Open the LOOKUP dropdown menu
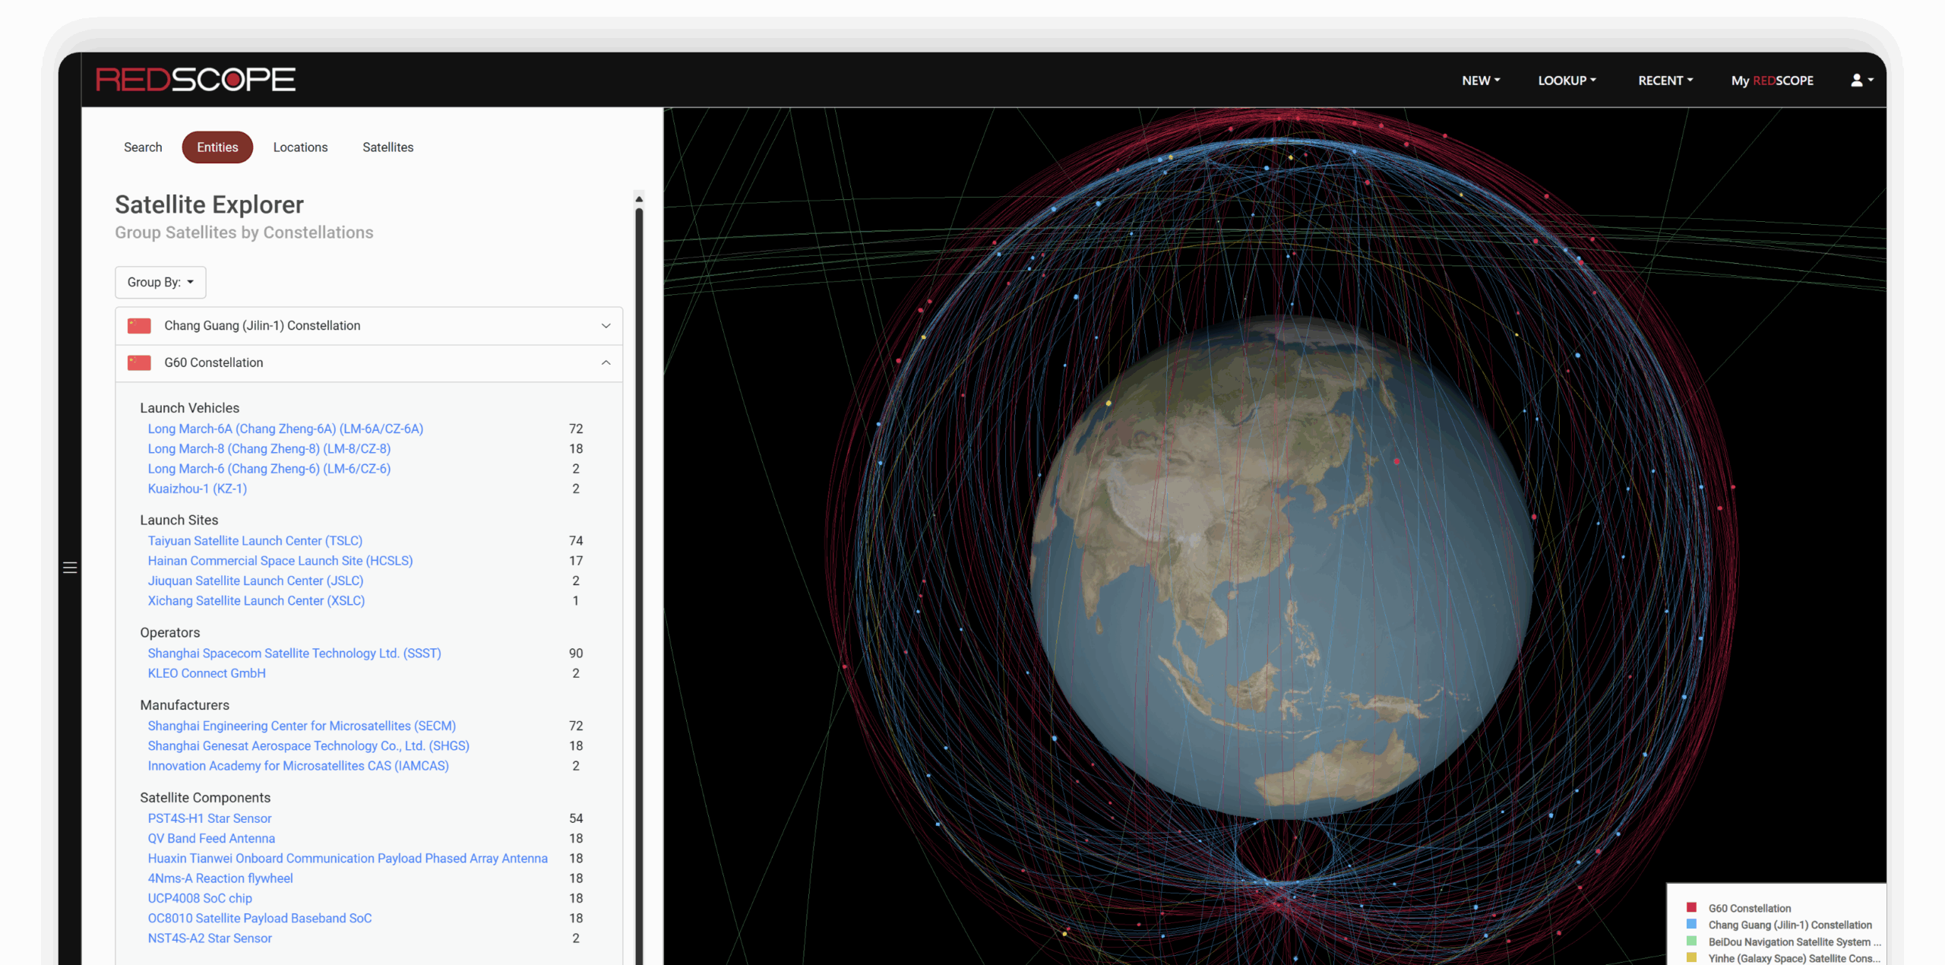 pos(1567,81)
